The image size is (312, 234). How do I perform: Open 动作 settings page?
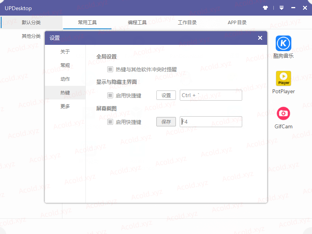tap(65, 79)
